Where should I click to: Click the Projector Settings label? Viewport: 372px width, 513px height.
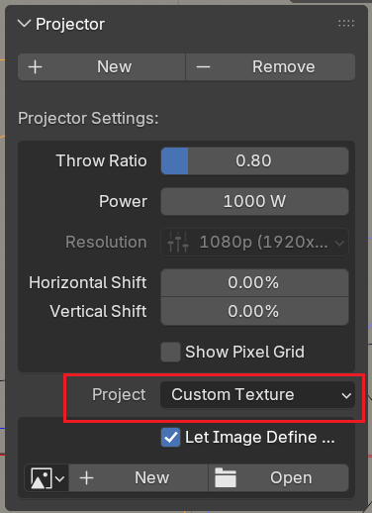[x=88, y=118]
